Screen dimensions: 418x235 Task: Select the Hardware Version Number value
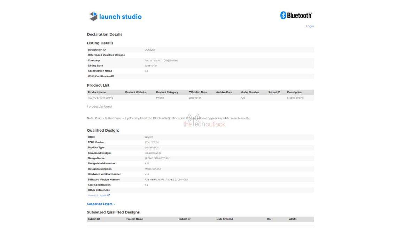[147, 174]
